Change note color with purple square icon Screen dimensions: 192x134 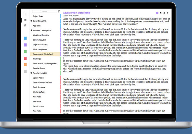tap(157, 13)
